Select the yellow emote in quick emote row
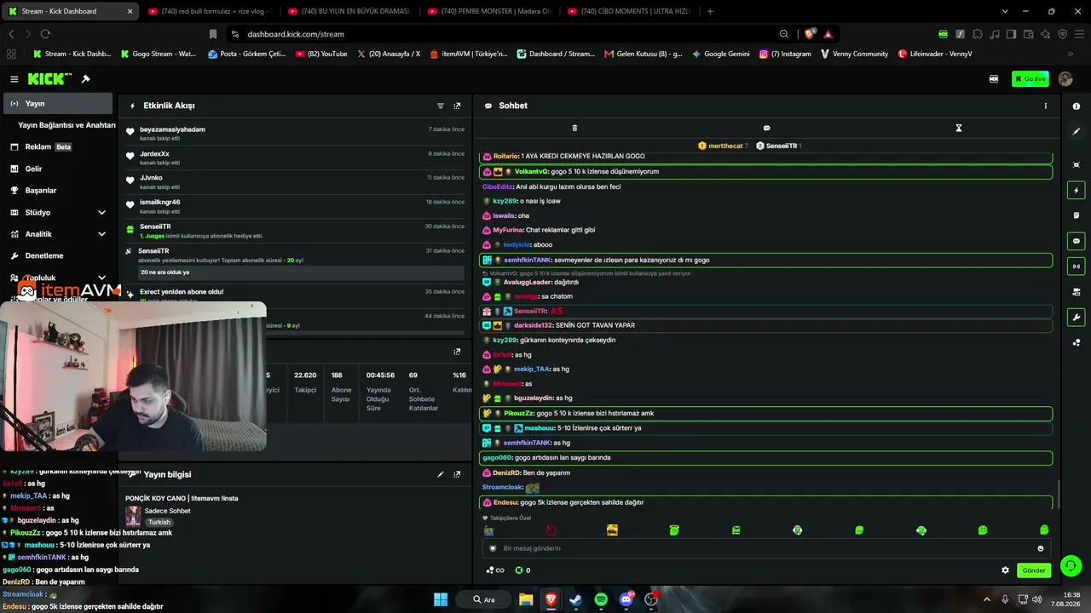 (612, 530)
